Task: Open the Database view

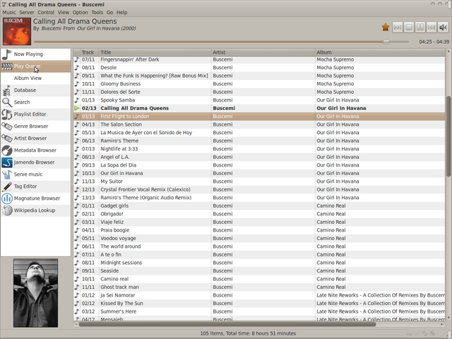Action: pyautogui.click(x=36, y=90)
